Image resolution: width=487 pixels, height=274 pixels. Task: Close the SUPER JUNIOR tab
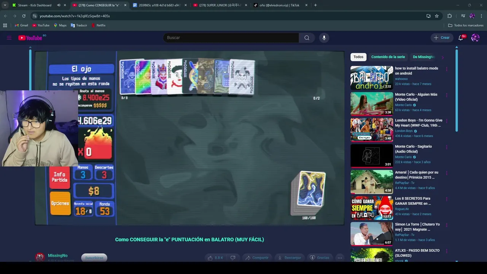pyautogui.click(x=246, y=5)
